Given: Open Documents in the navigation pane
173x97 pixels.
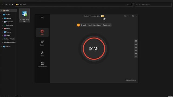Looking at the screenshot, I should [10, 22].
